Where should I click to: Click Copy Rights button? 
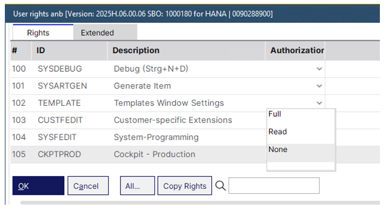coord(185,186)
